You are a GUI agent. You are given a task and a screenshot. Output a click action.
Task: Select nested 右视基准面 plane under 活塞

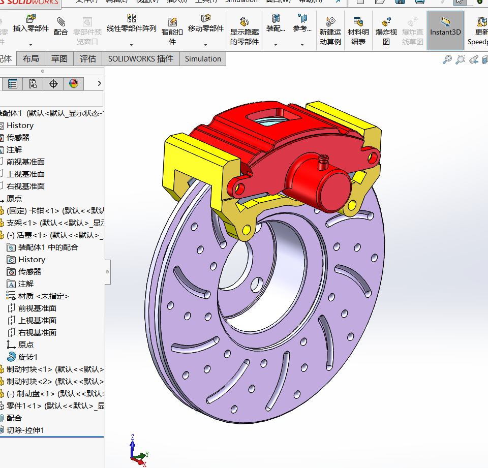click(32, 333)
